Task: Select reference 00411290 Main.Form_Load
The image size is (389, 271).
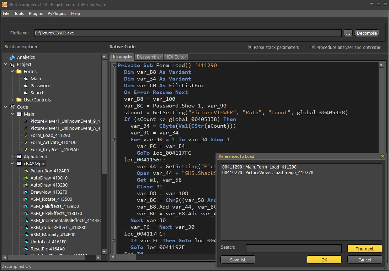Action: pos(259,167)
